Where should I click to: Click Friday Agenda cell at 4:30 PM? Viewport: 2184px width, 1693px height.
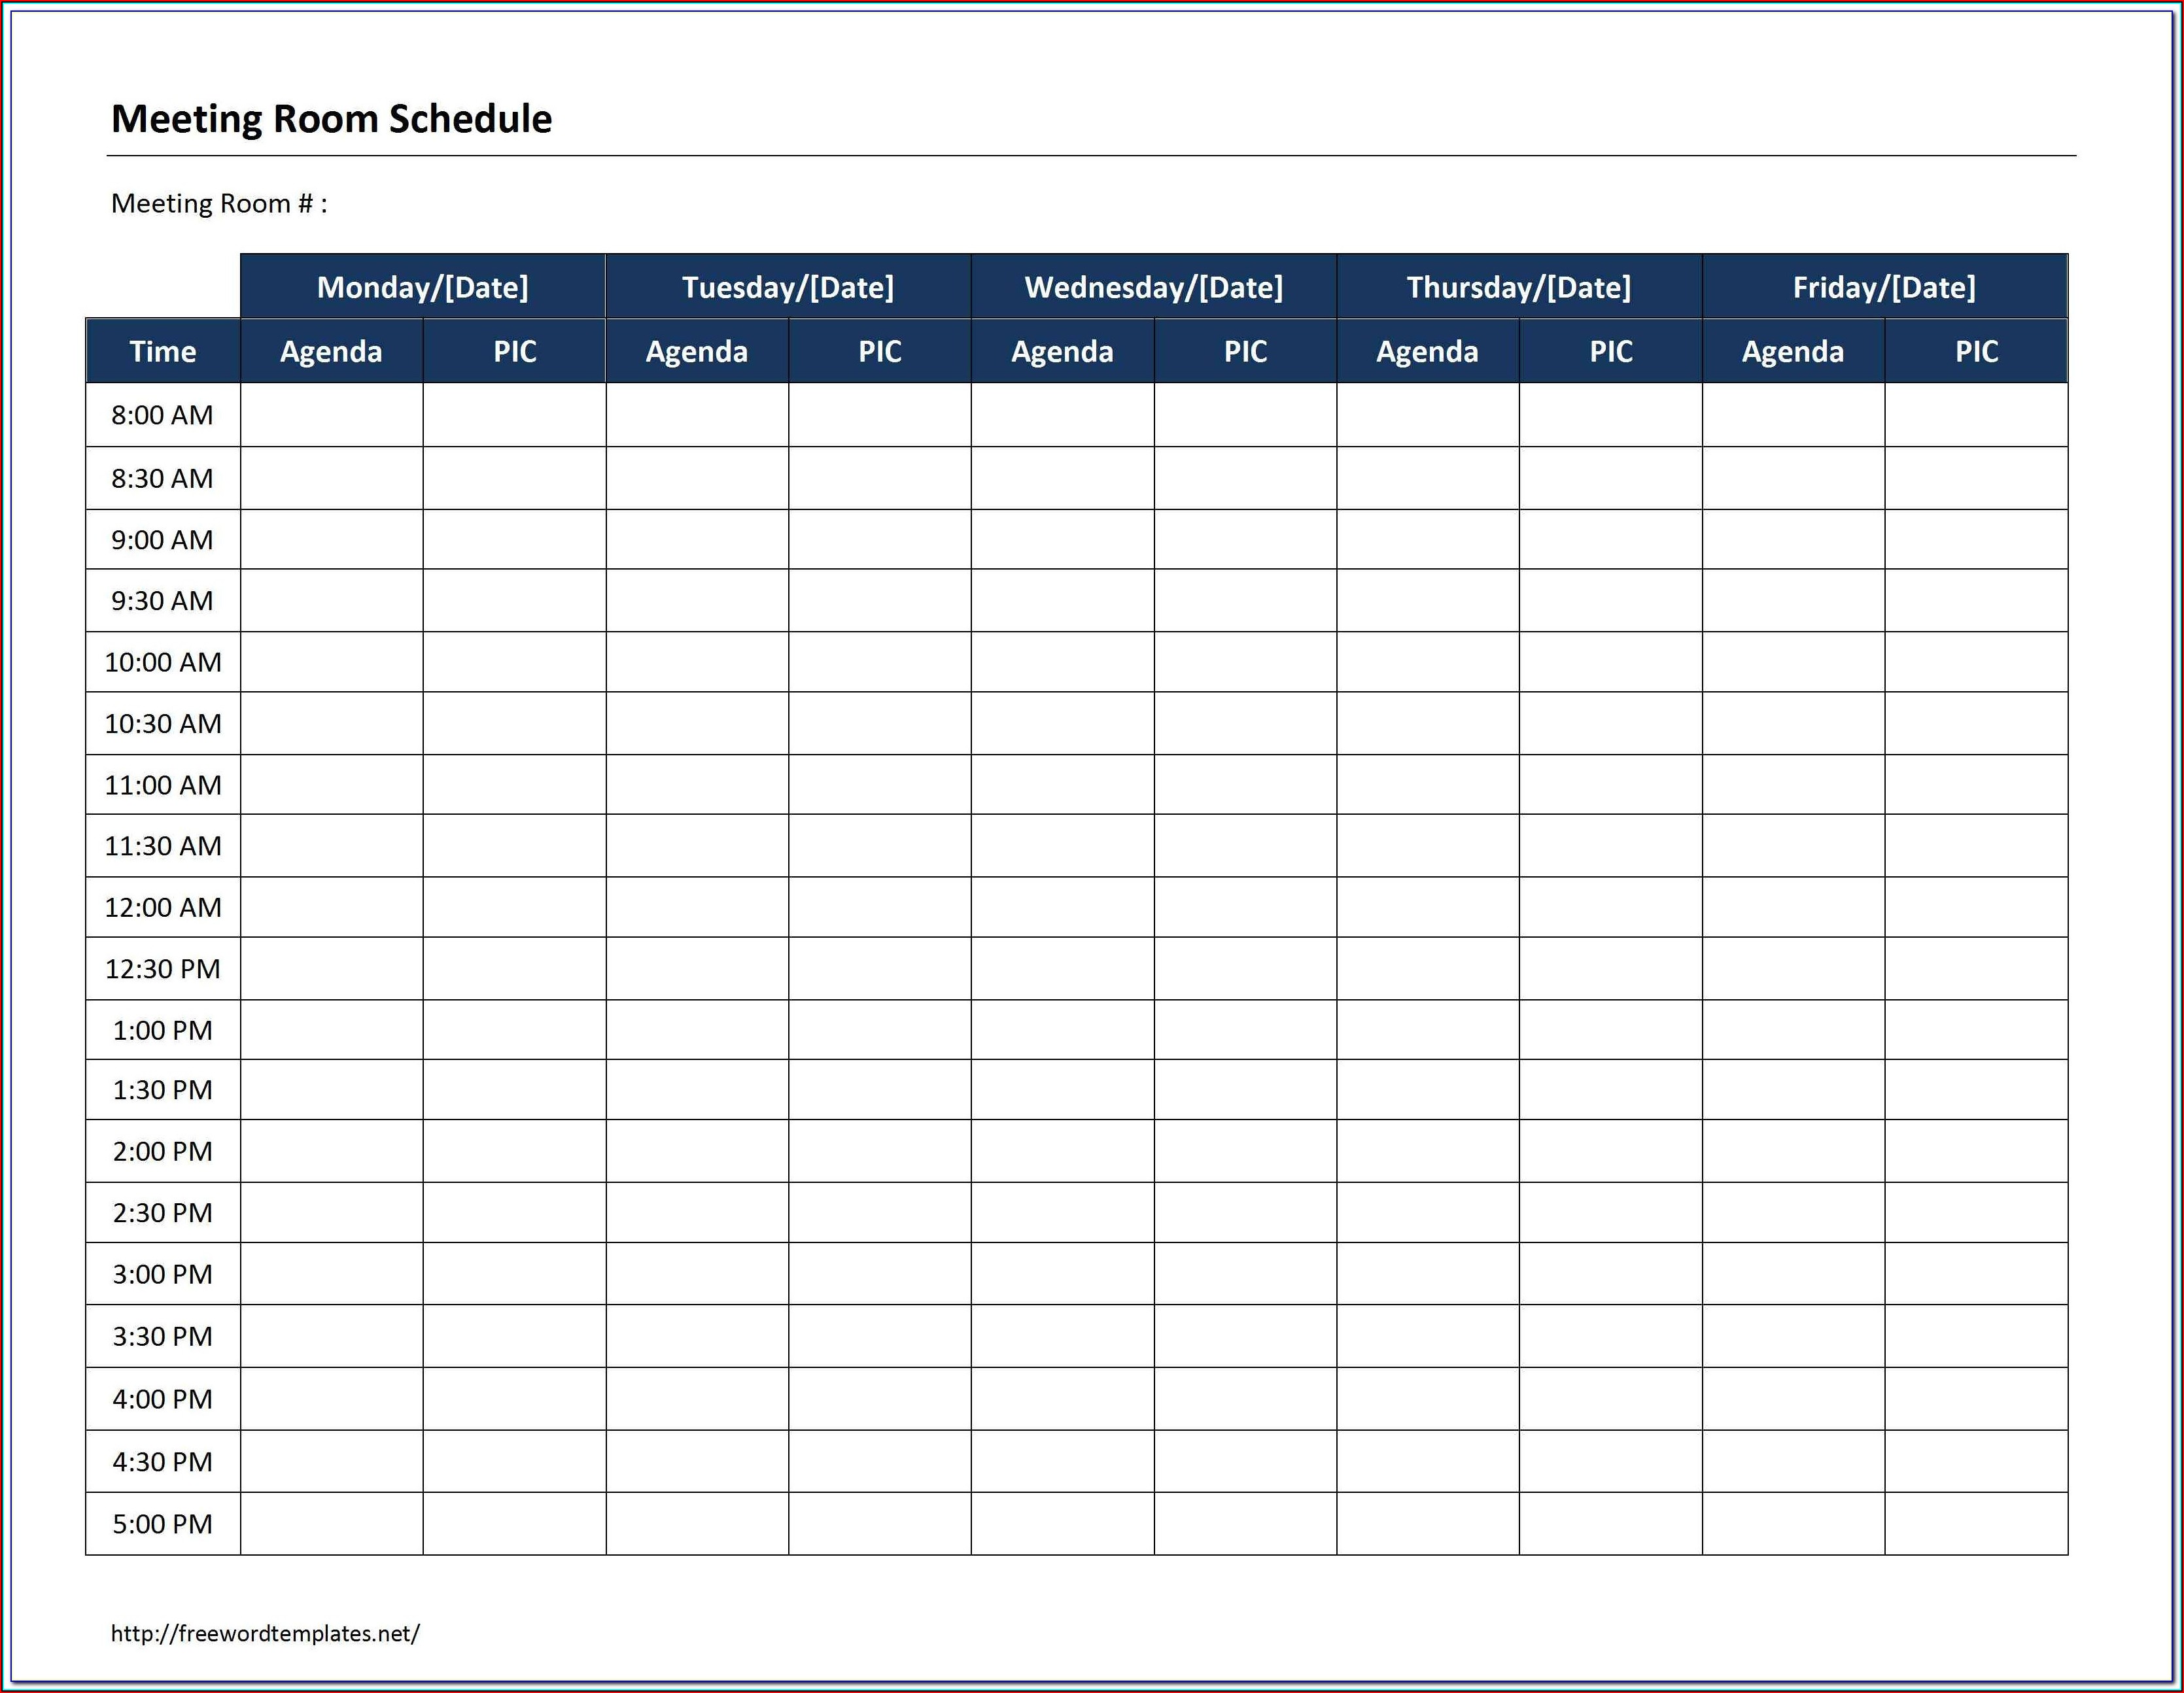coord(1793,1461)
